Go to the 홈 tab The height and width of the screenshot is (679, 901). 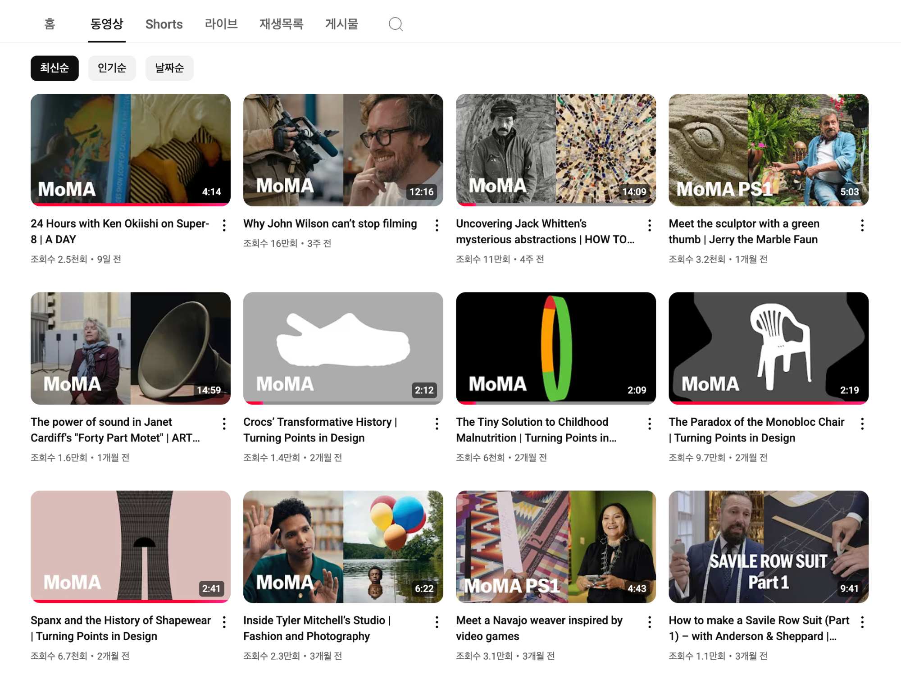(x=50, y=24)
